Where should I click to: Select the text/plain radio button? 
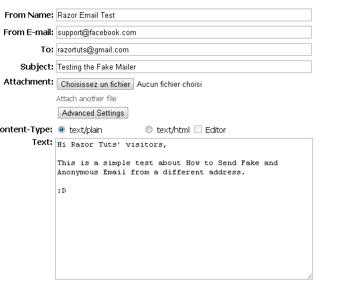(62, 129)
